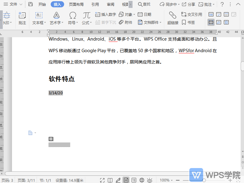Viewport: 244px width, 183px height.
Task: Open the 查找 search box
Action: point(144,4)
